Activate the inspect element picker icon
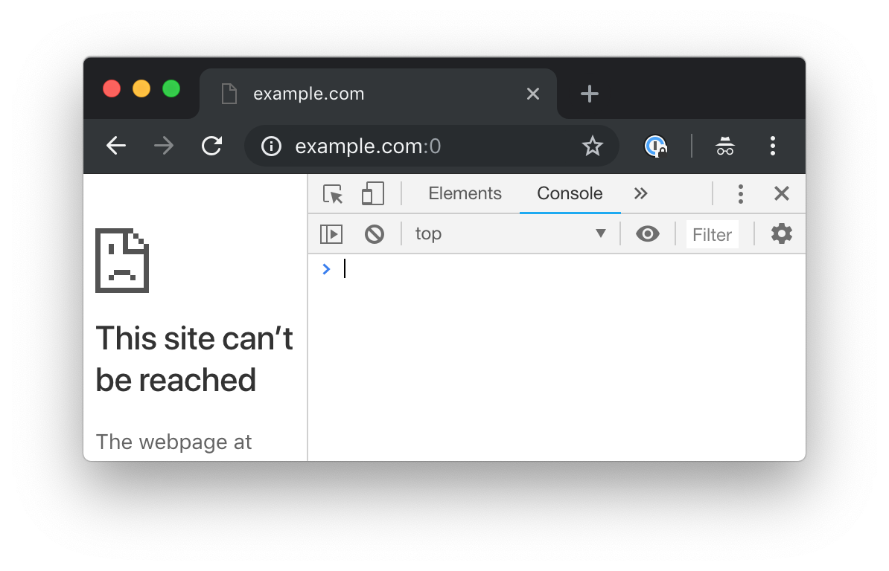The width and height of the screenshot is (889, 571). 333,194
